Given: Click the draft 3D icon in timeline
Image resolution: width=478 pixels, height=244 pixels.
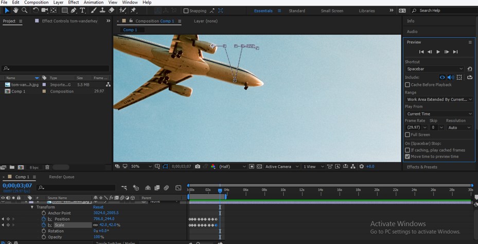Looking at the screenshot, I should [x=136, y=188].
